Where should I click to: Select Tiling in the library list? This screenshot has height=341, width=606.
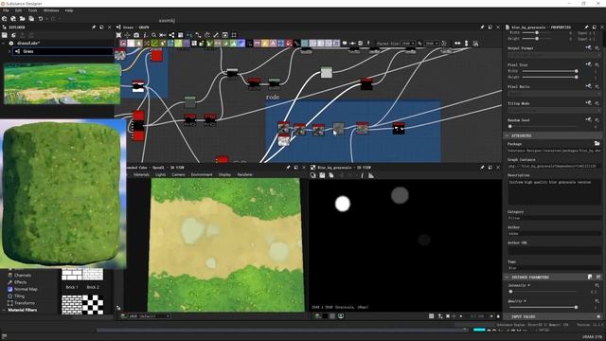pos(19,296)
